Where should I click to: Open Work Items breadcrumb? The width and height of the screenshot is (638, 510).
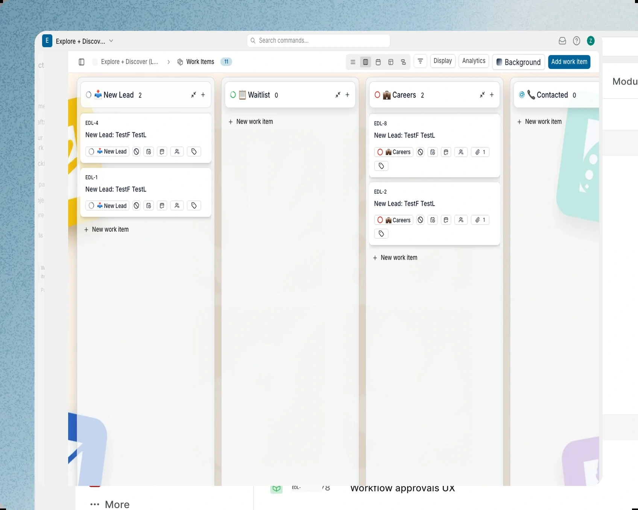click(196, 62)
